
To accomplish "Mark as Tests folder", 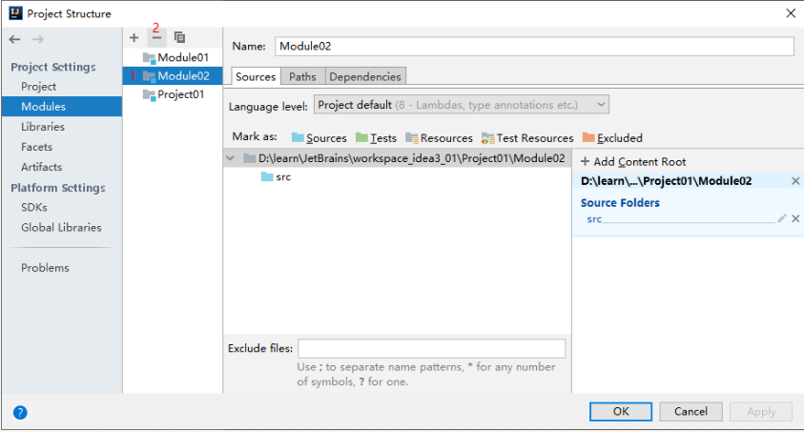I will 376,138.
